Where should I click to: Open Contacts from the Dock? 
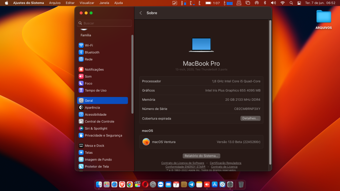coord(184,184)
